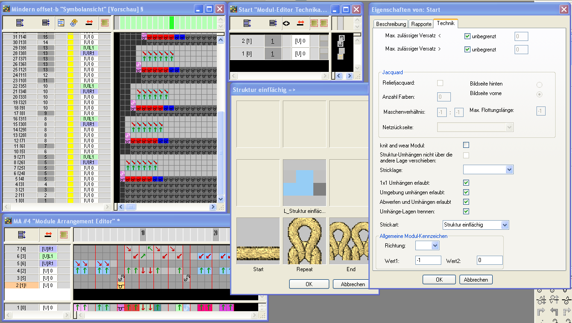
Task: Uncheck 1x1 Umhängen erlaubt
Action: pyautogui.click(x=466, y=183)
